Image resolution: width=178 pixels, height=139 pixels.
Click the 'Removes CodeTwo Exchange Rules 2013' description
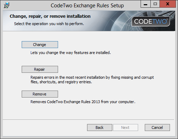tap(83, 102)
